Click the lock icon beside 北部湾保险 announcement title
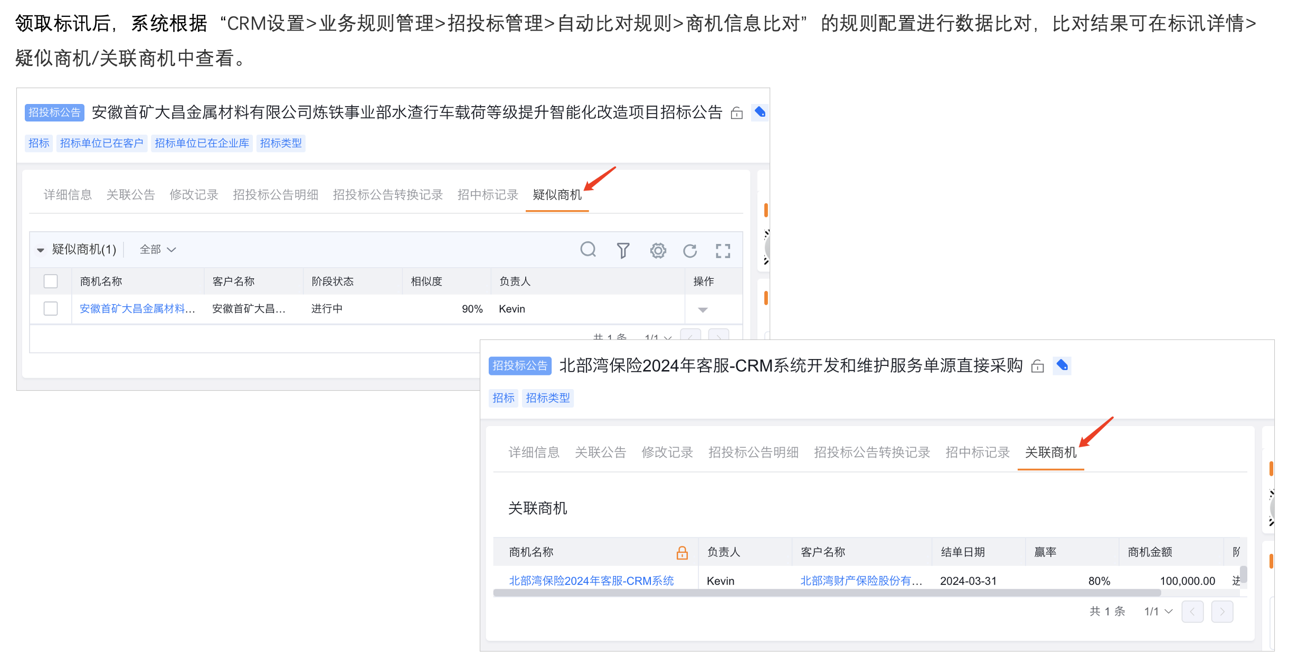Image resolution: width=1289 pixels, height=661 pixels. point(1037,365)
